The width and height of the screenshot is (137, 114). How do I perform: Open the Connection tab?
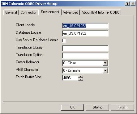pos(29,12)
